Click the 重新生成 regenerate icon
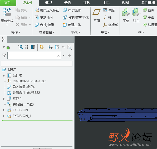157x149 pixels. [x=7, y=12]
